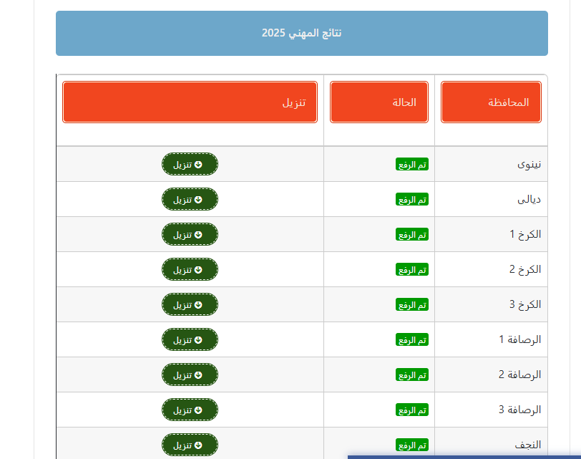
Task: Click the الحالة column header
Action: coord(379,102)
